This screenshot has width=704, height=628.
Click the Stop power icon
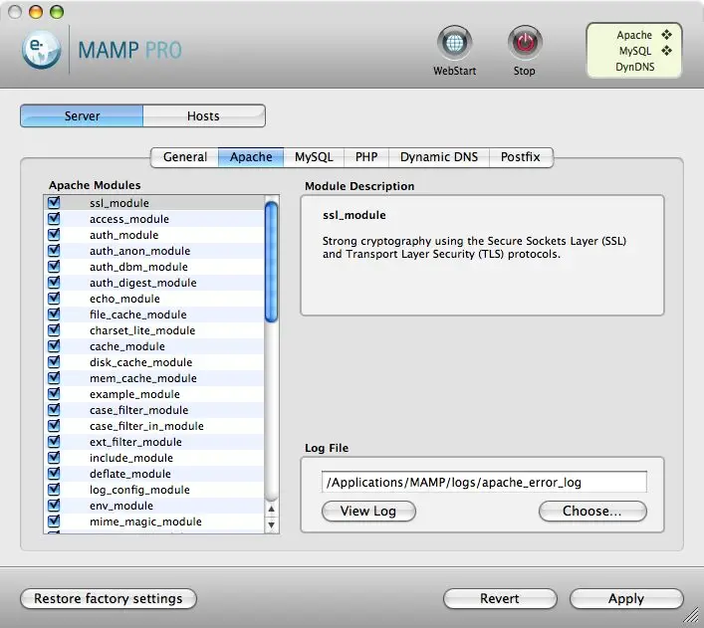(x=525, y=43)
